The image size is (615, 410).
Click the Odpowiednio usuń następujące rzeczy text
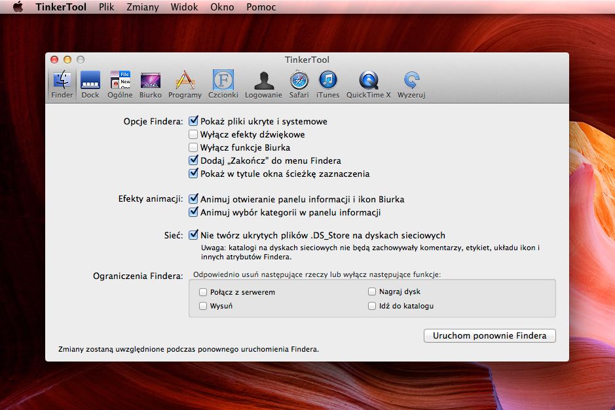pos(317,274)
